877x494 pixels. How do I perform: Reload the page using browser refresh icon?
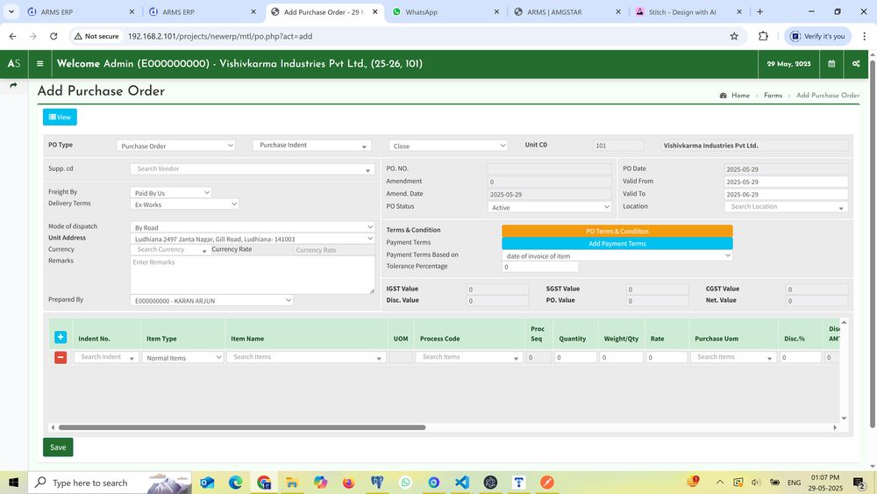(53, 36)
